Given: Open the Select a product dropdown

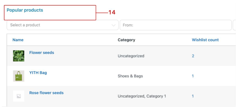Looking at the screenshot, I should click(59, 25).
